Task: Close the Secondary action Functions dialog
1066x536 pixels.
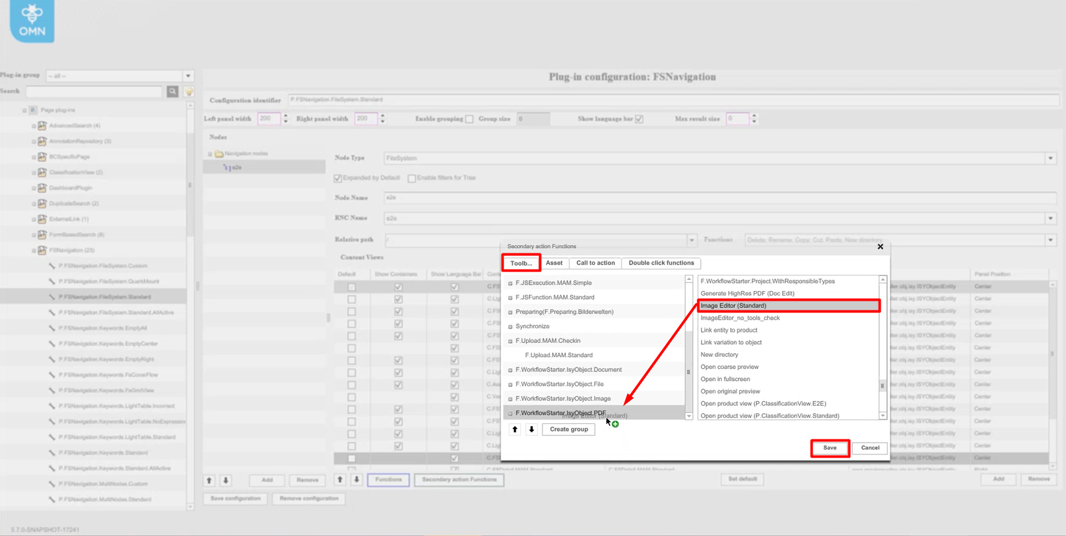Action: click(880, 246)
